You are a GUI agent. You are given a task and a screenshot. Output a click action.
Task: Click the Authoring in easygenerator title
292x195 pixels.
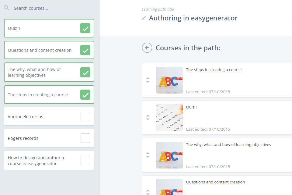pos(193,18)
